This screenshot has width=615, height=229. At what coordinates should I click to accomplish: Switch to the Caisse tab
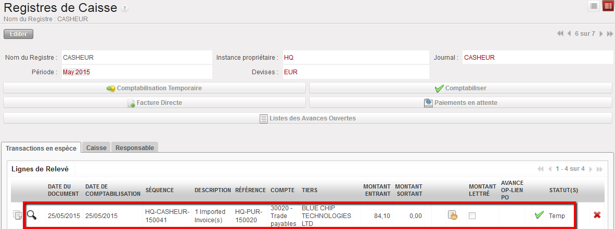click(96, 148)
